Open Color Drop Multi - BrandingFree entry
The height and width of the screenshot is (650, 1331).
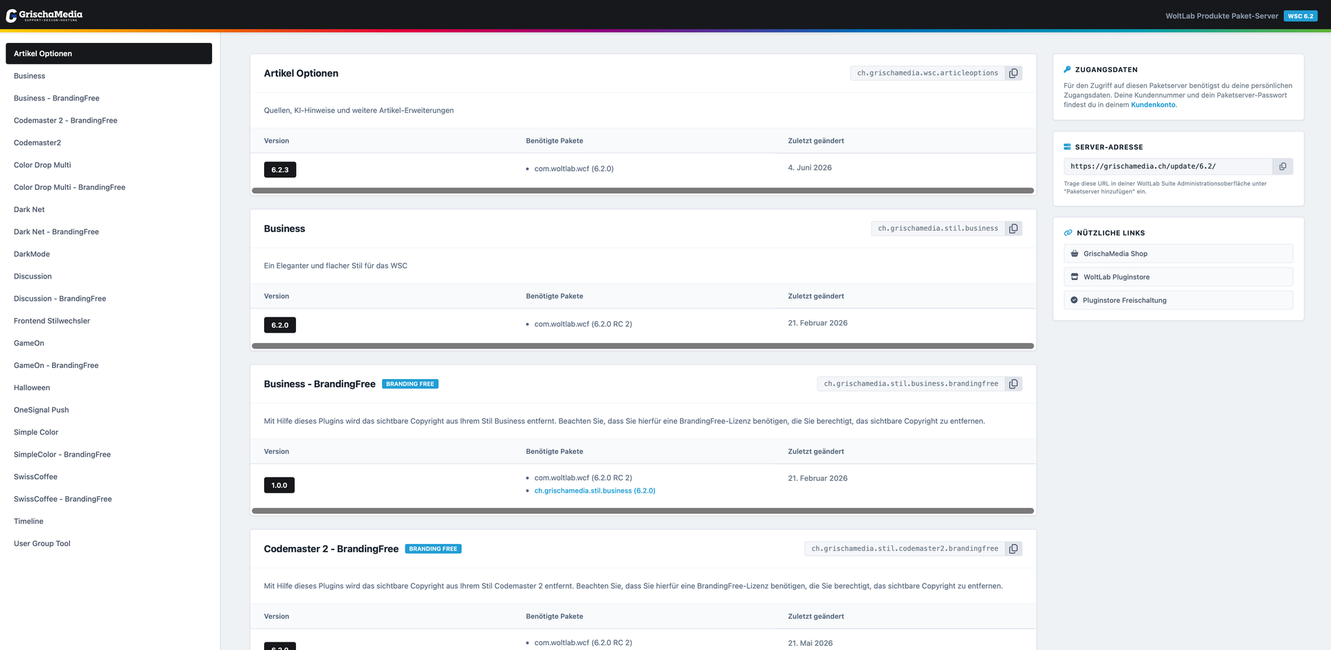pos(109,187)
